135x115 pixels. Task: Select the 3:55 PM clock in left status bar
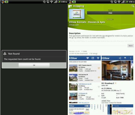pyautogui.click(x=64, y=2)
